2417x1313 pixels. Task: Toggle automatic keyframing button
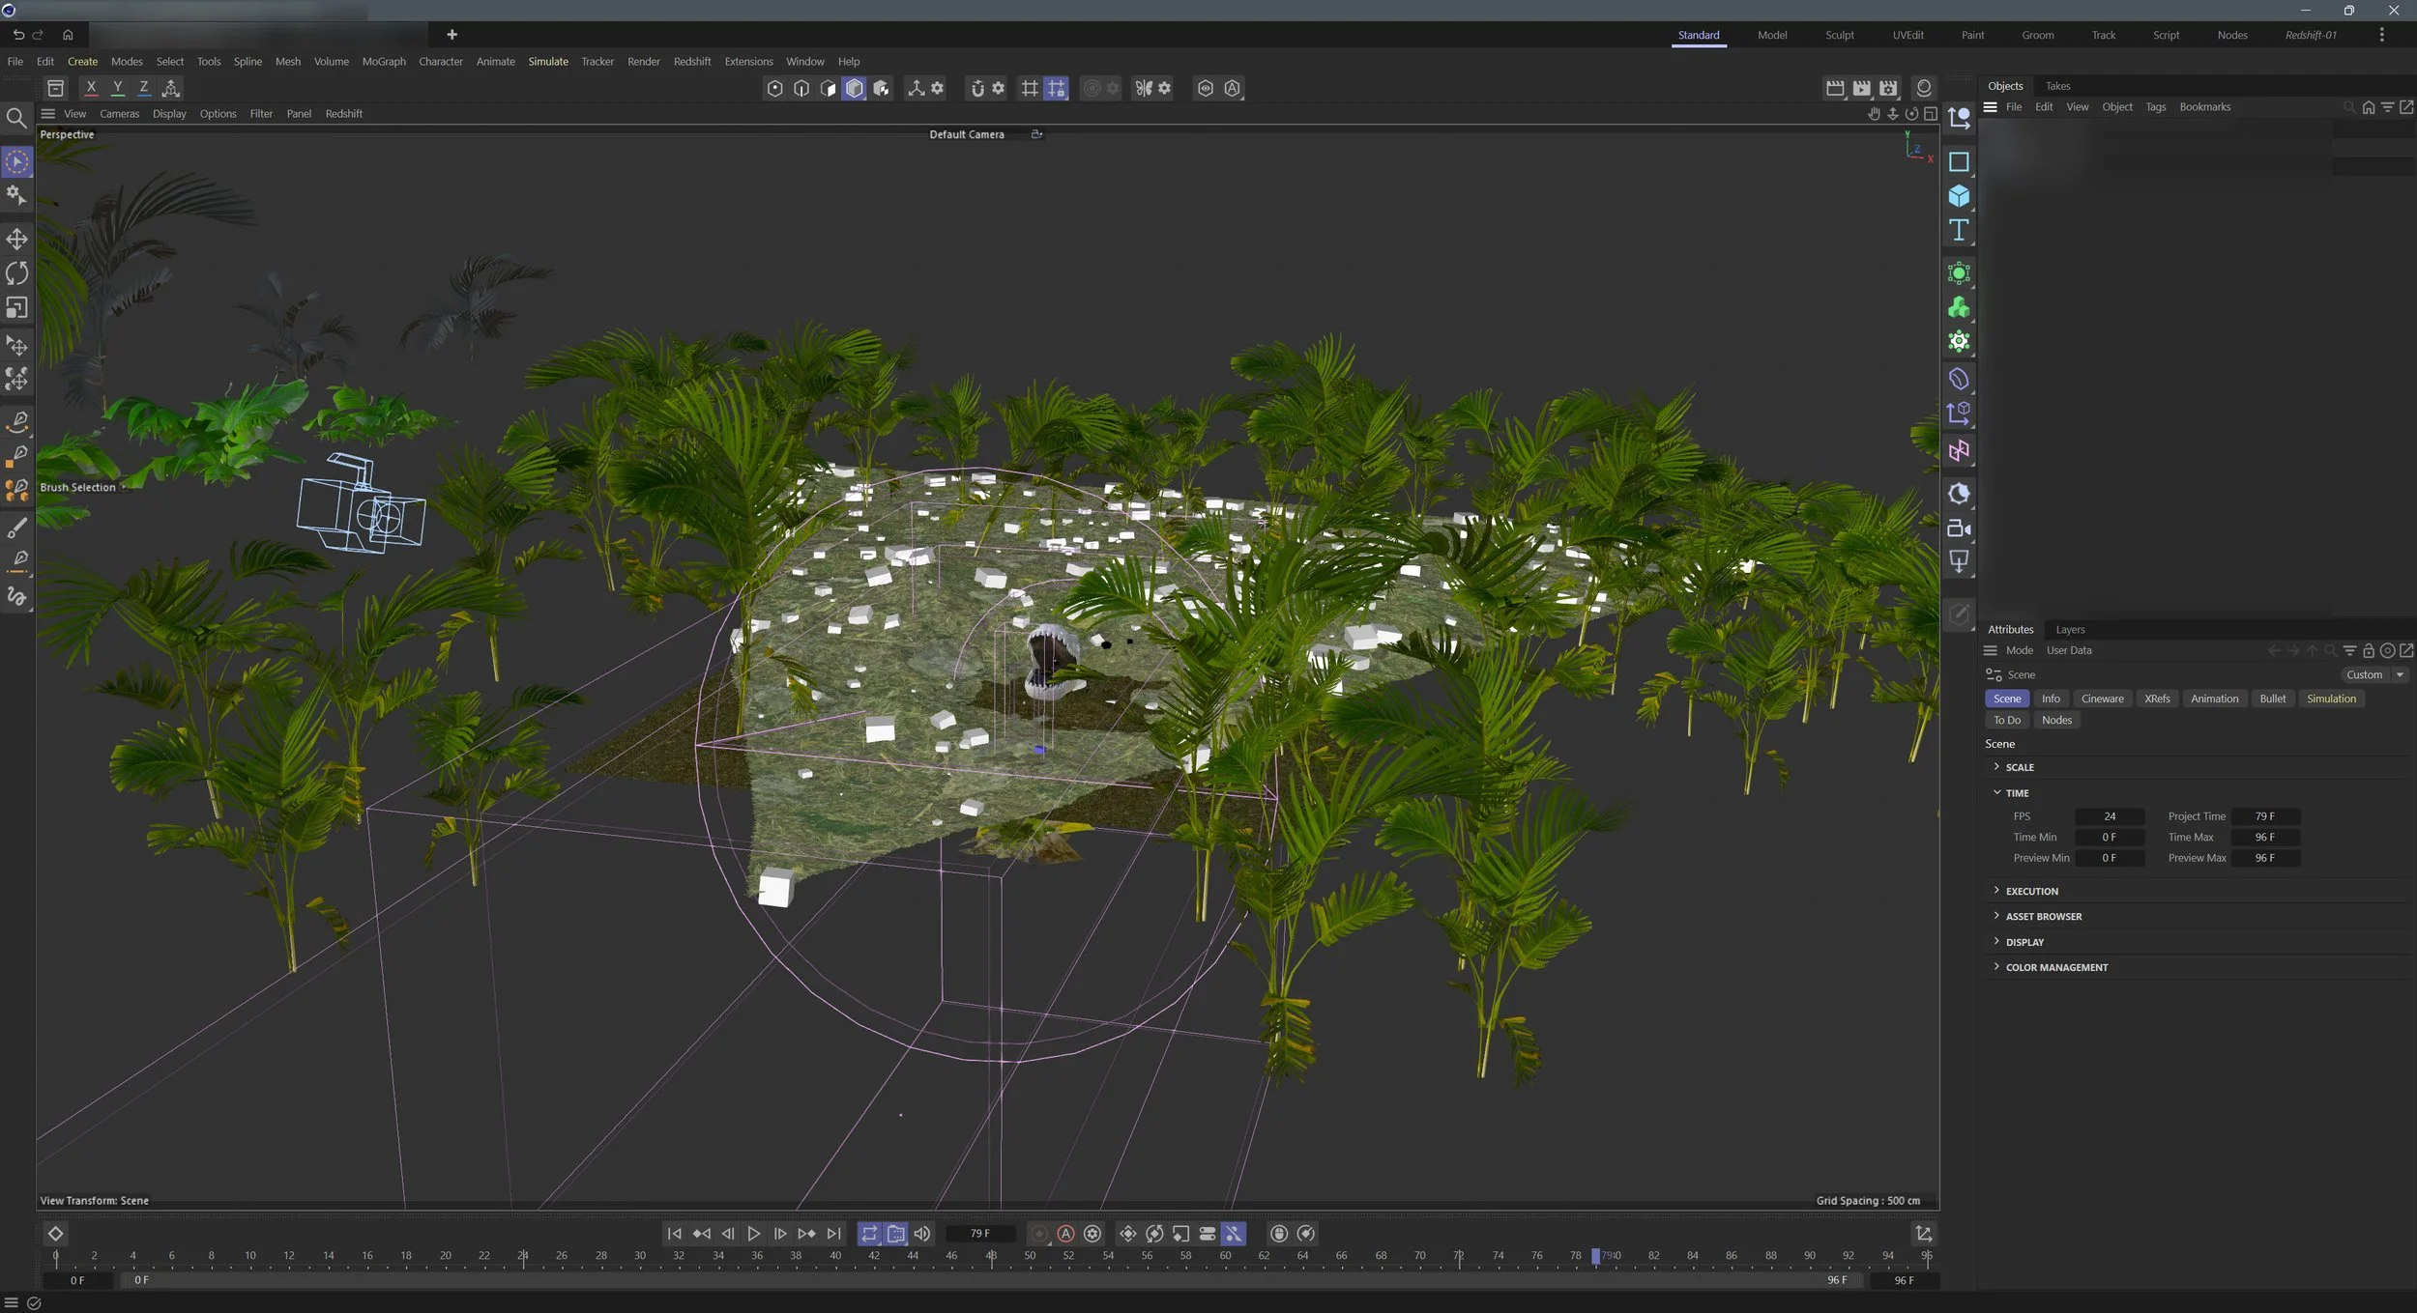pyautogui.click(x=1065, y=1234)
